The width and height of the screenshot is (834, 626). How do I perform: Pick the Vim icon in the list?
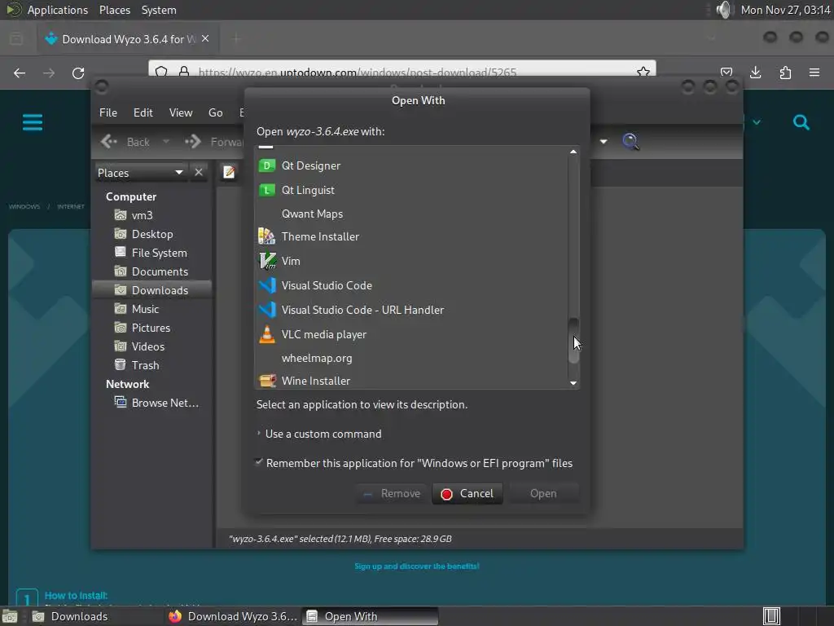click(x=267, y=261)
